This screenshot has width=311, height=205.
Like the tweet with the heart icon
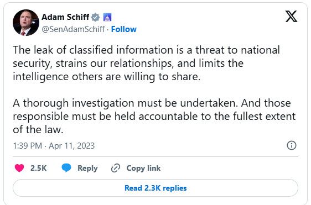[x=19, y=168]
